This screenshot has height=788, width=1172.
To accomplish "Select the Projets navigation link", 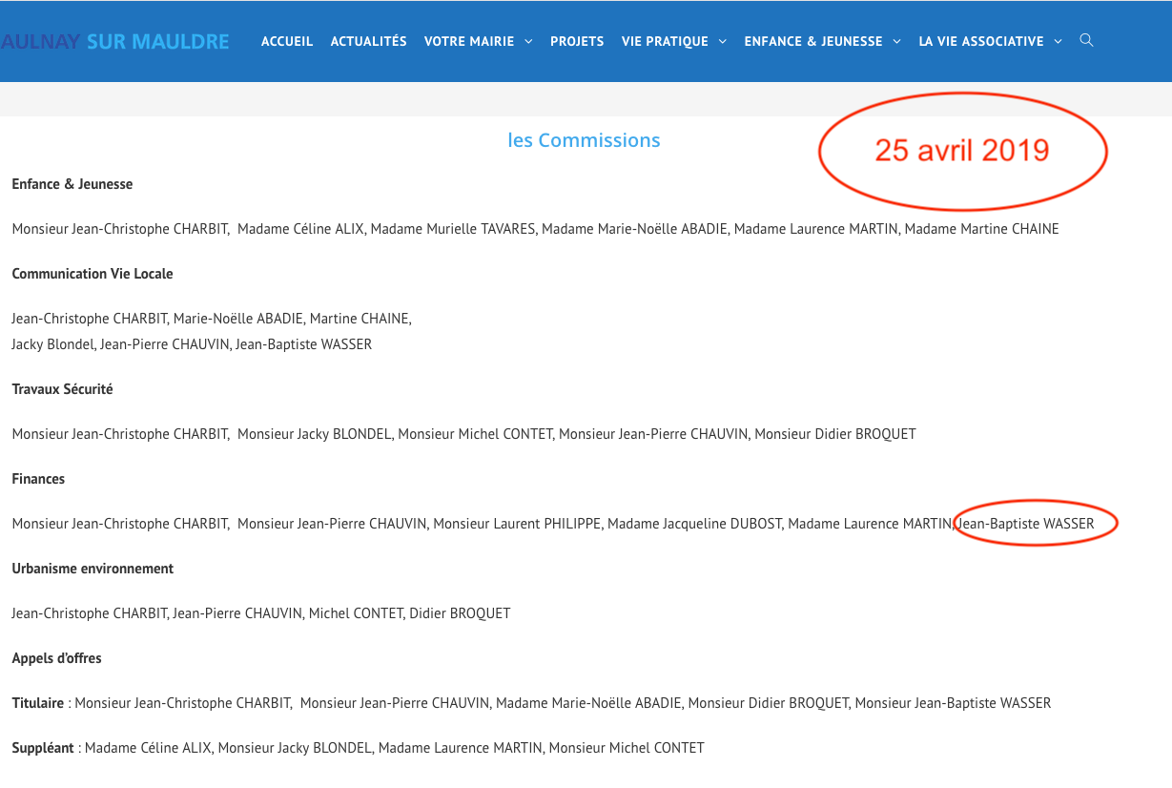I will [577, 41].
